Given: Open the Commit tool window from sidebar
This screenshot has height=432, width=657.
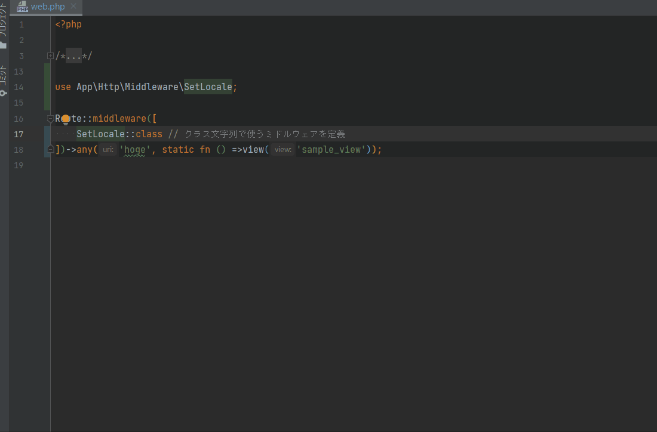Looking at the screenshot, I should click(4, 81).
